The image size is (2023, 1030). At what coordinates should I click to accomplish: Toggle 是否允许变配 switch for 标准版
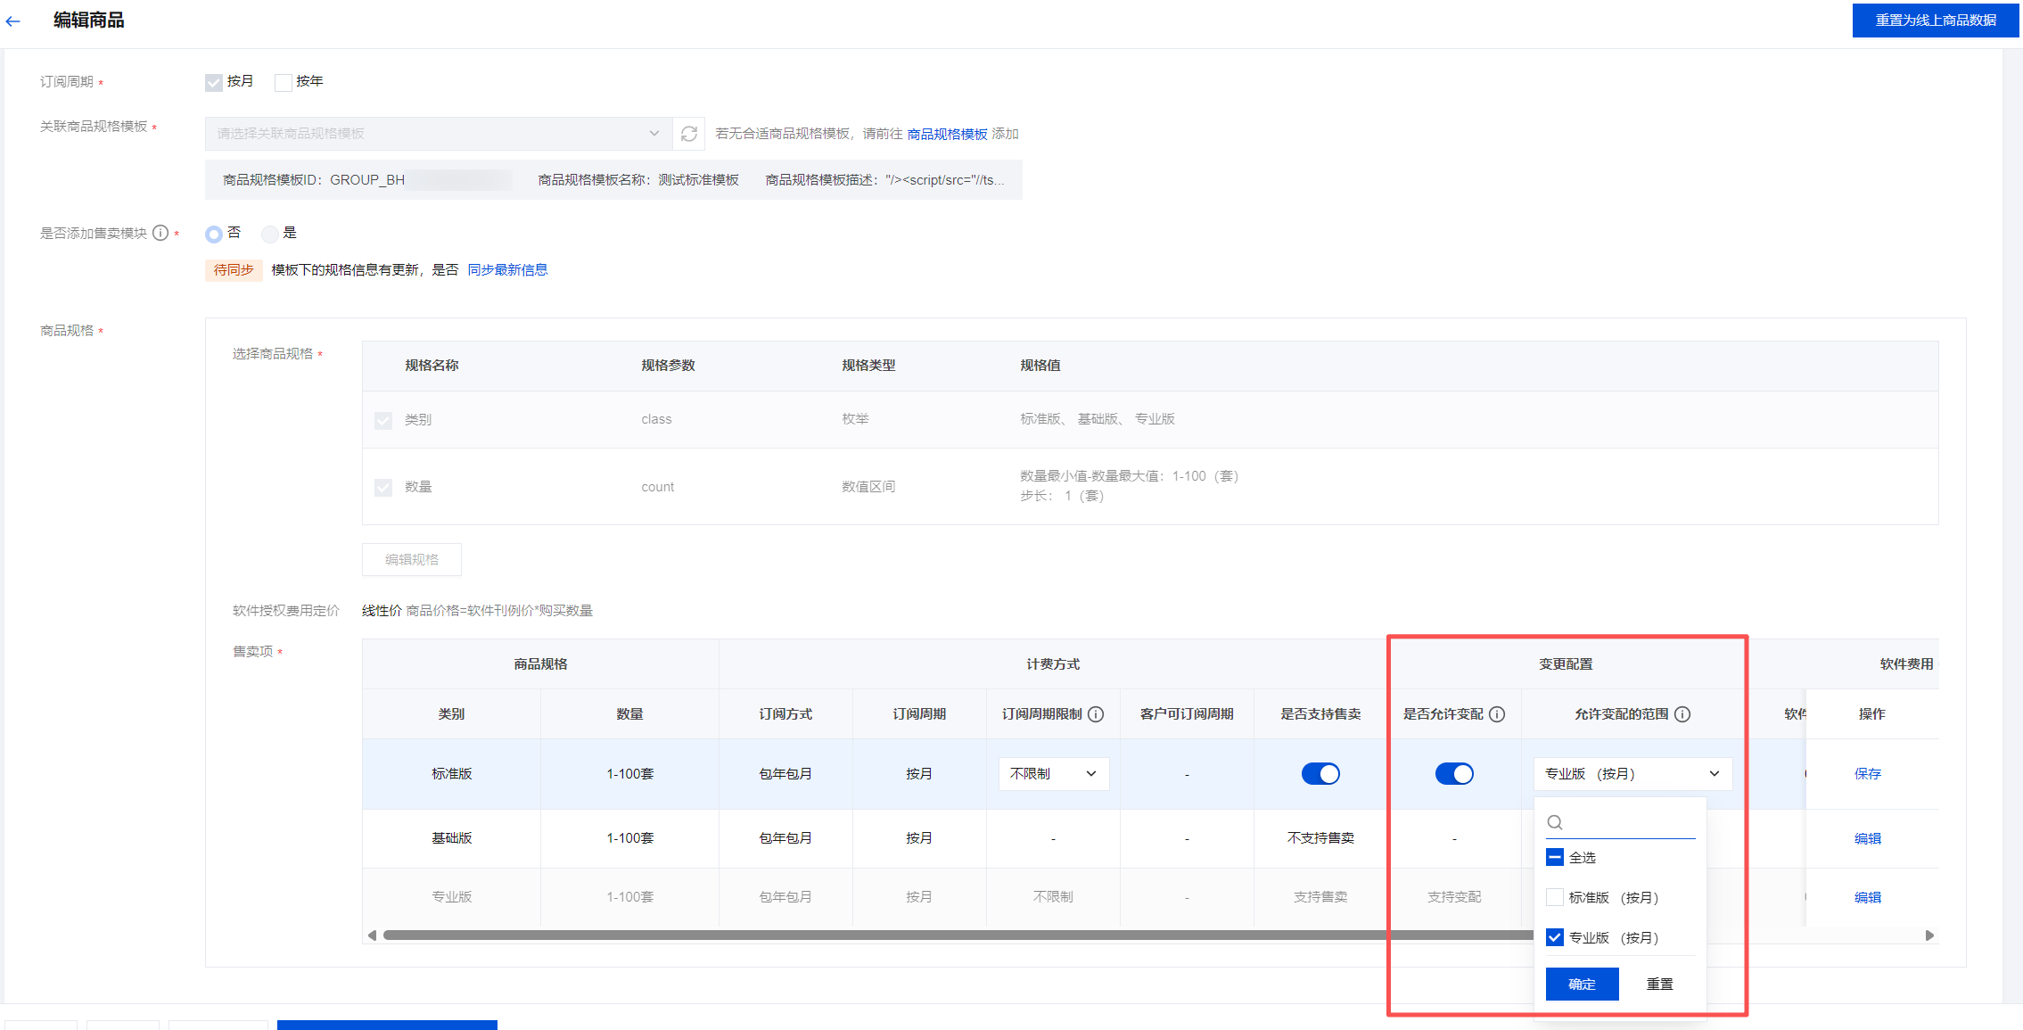click(x=1454, y=774)
